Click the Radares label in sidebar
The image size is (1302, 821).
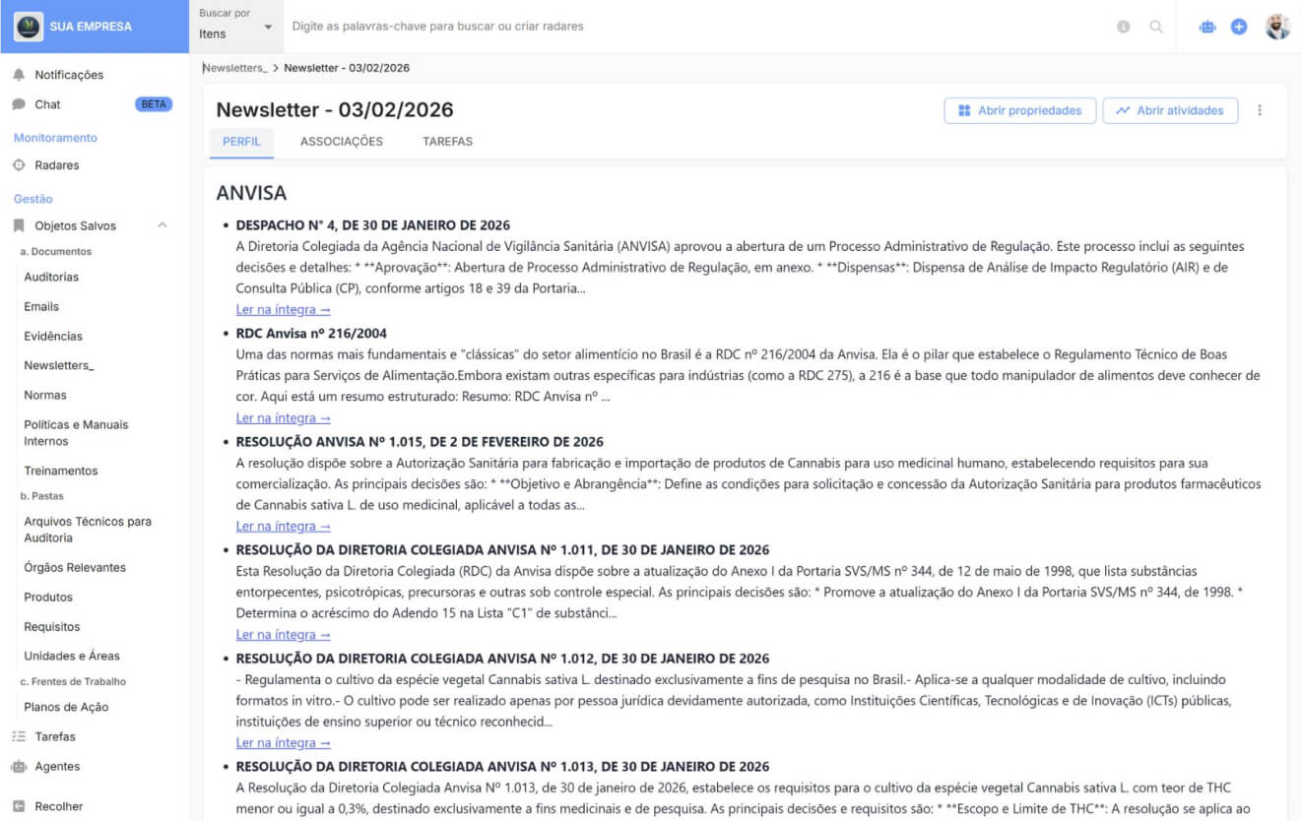57,165
